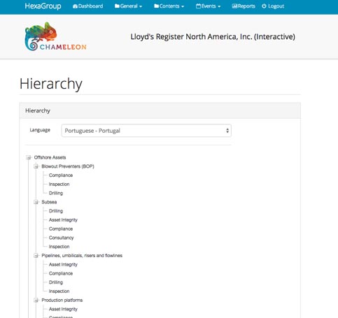Select the Blowout Preventers (BOP) item

coord(68,166)
